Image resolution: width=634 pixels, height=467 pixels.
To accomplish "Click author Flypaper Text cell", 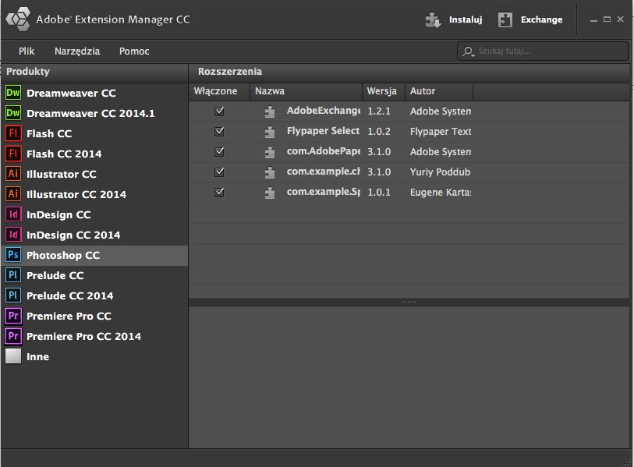I will coord(441,132).
